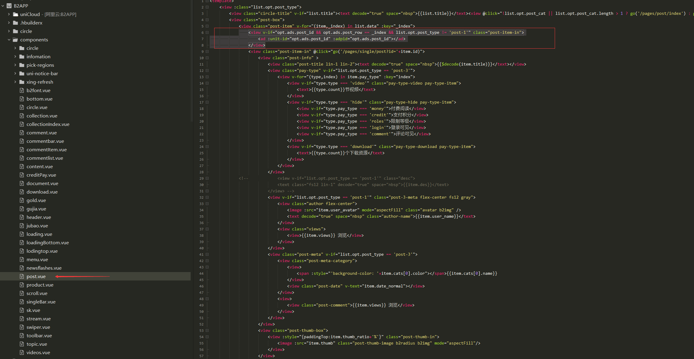Click the pick-regions folder icon
Viewport: 694px width, 359px height.
[x=22, y=65]
